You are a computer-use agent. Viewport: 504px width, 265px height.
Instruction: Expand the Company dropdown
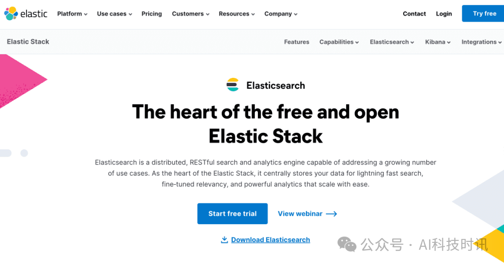(281, 14)
